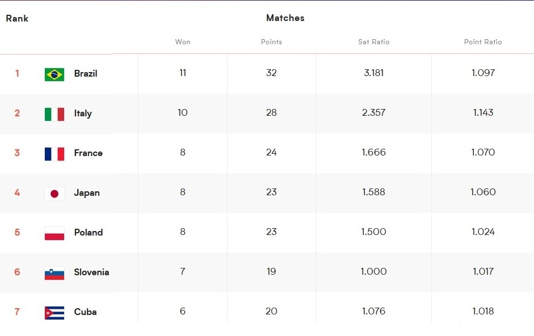Select Brazil's set ratio value 3.181
The height and width of the screenshot is (336, 534).
(x=373, y=73)
